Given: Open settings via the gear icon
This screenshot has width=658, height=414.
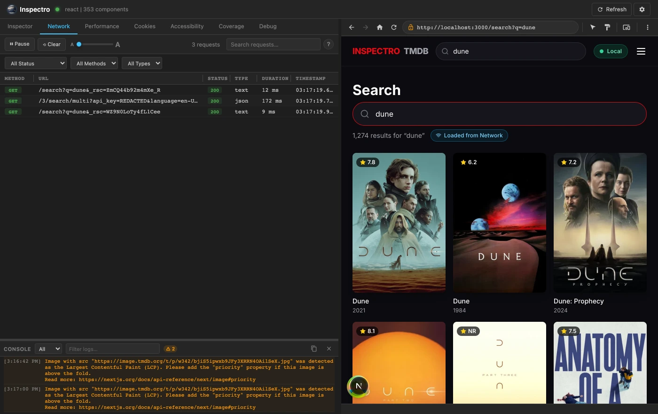Looking at the screenshot, I should [x=642, y=9].
